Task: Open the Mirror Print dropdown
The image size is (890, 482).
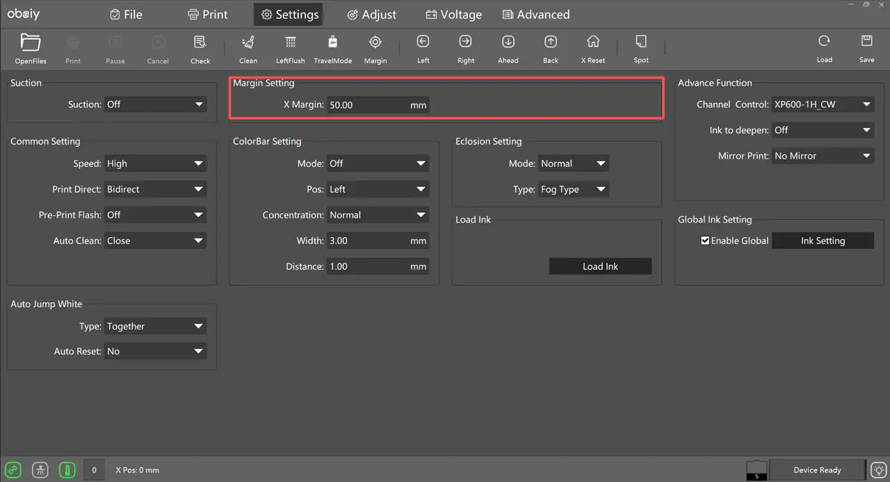Action: [823, 156]
